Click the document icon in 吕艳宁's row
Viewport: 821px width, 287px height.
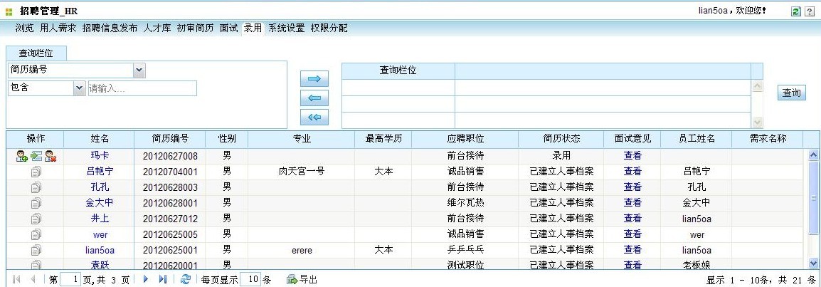tap(36, 172)
